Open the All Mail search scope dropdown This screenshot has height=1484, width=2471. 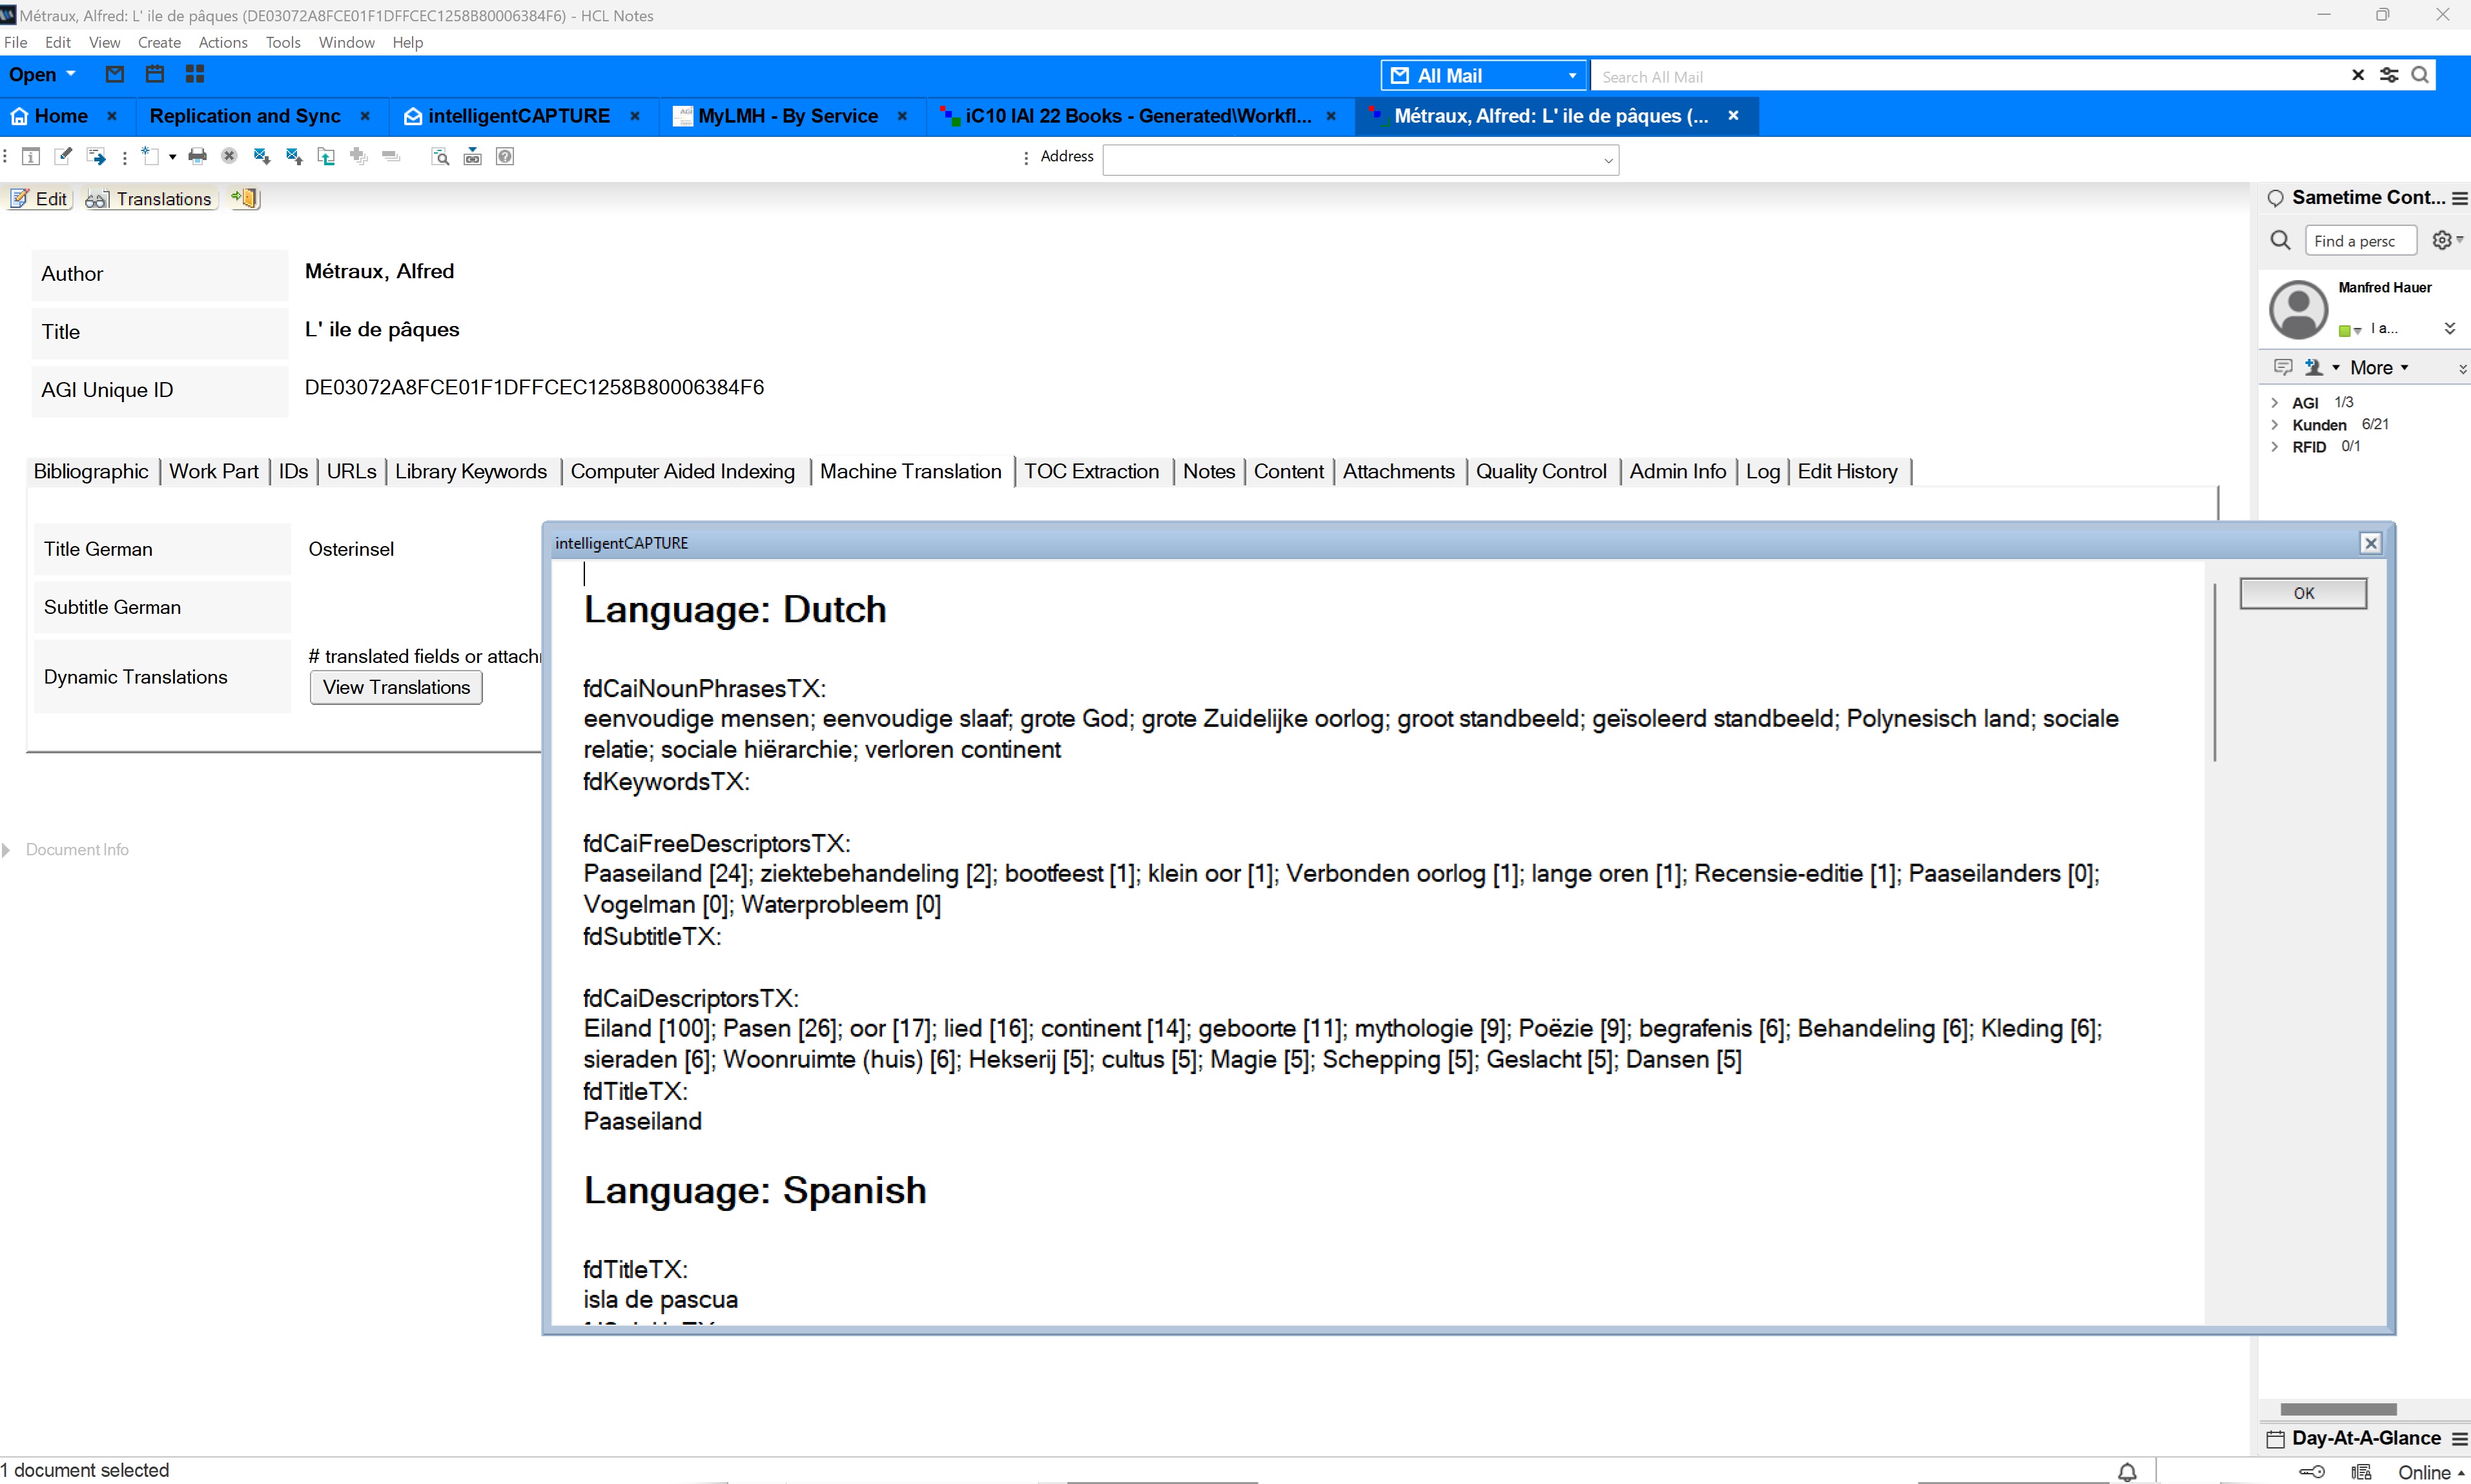(1483, 75)
